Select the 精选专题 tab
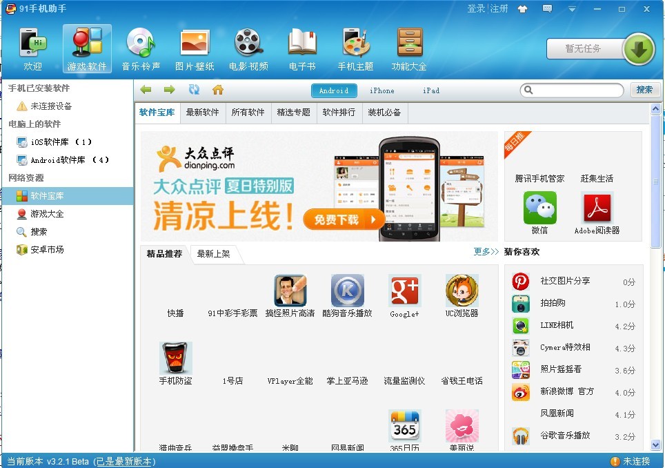Screen dimensions: 665x468 click(293, 113)
